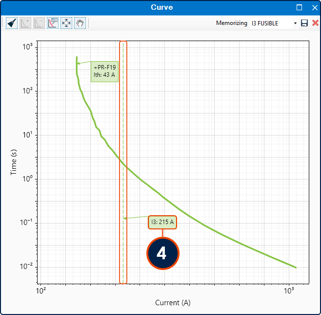The height and width of the screenshot is (315, 321).
Task: Click the add curve plus icon
Action: (25, 23)
